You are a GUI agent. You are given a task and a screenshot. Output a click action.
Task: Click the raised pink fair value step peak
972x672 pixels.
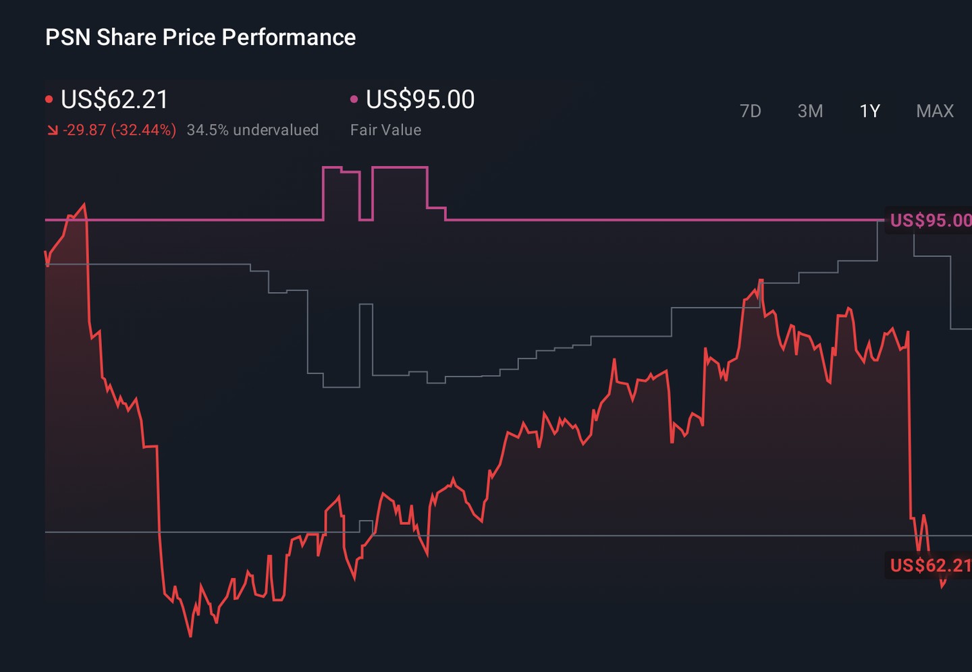400,167
